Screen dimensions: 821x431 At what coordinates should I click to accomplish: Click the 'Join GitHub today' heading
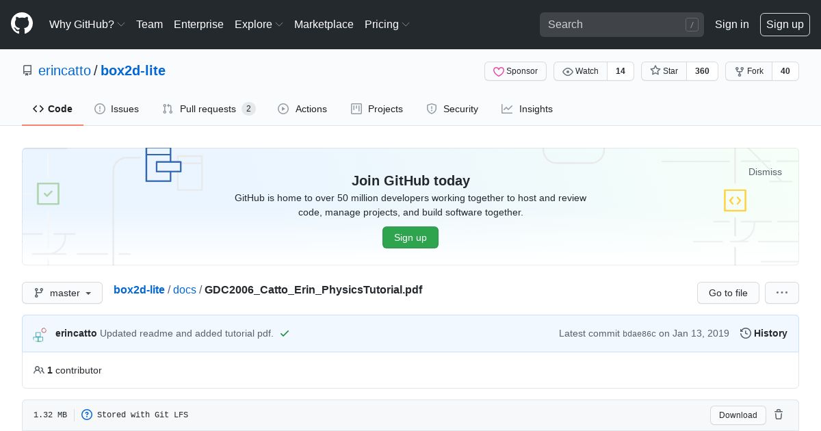(410, 181)
